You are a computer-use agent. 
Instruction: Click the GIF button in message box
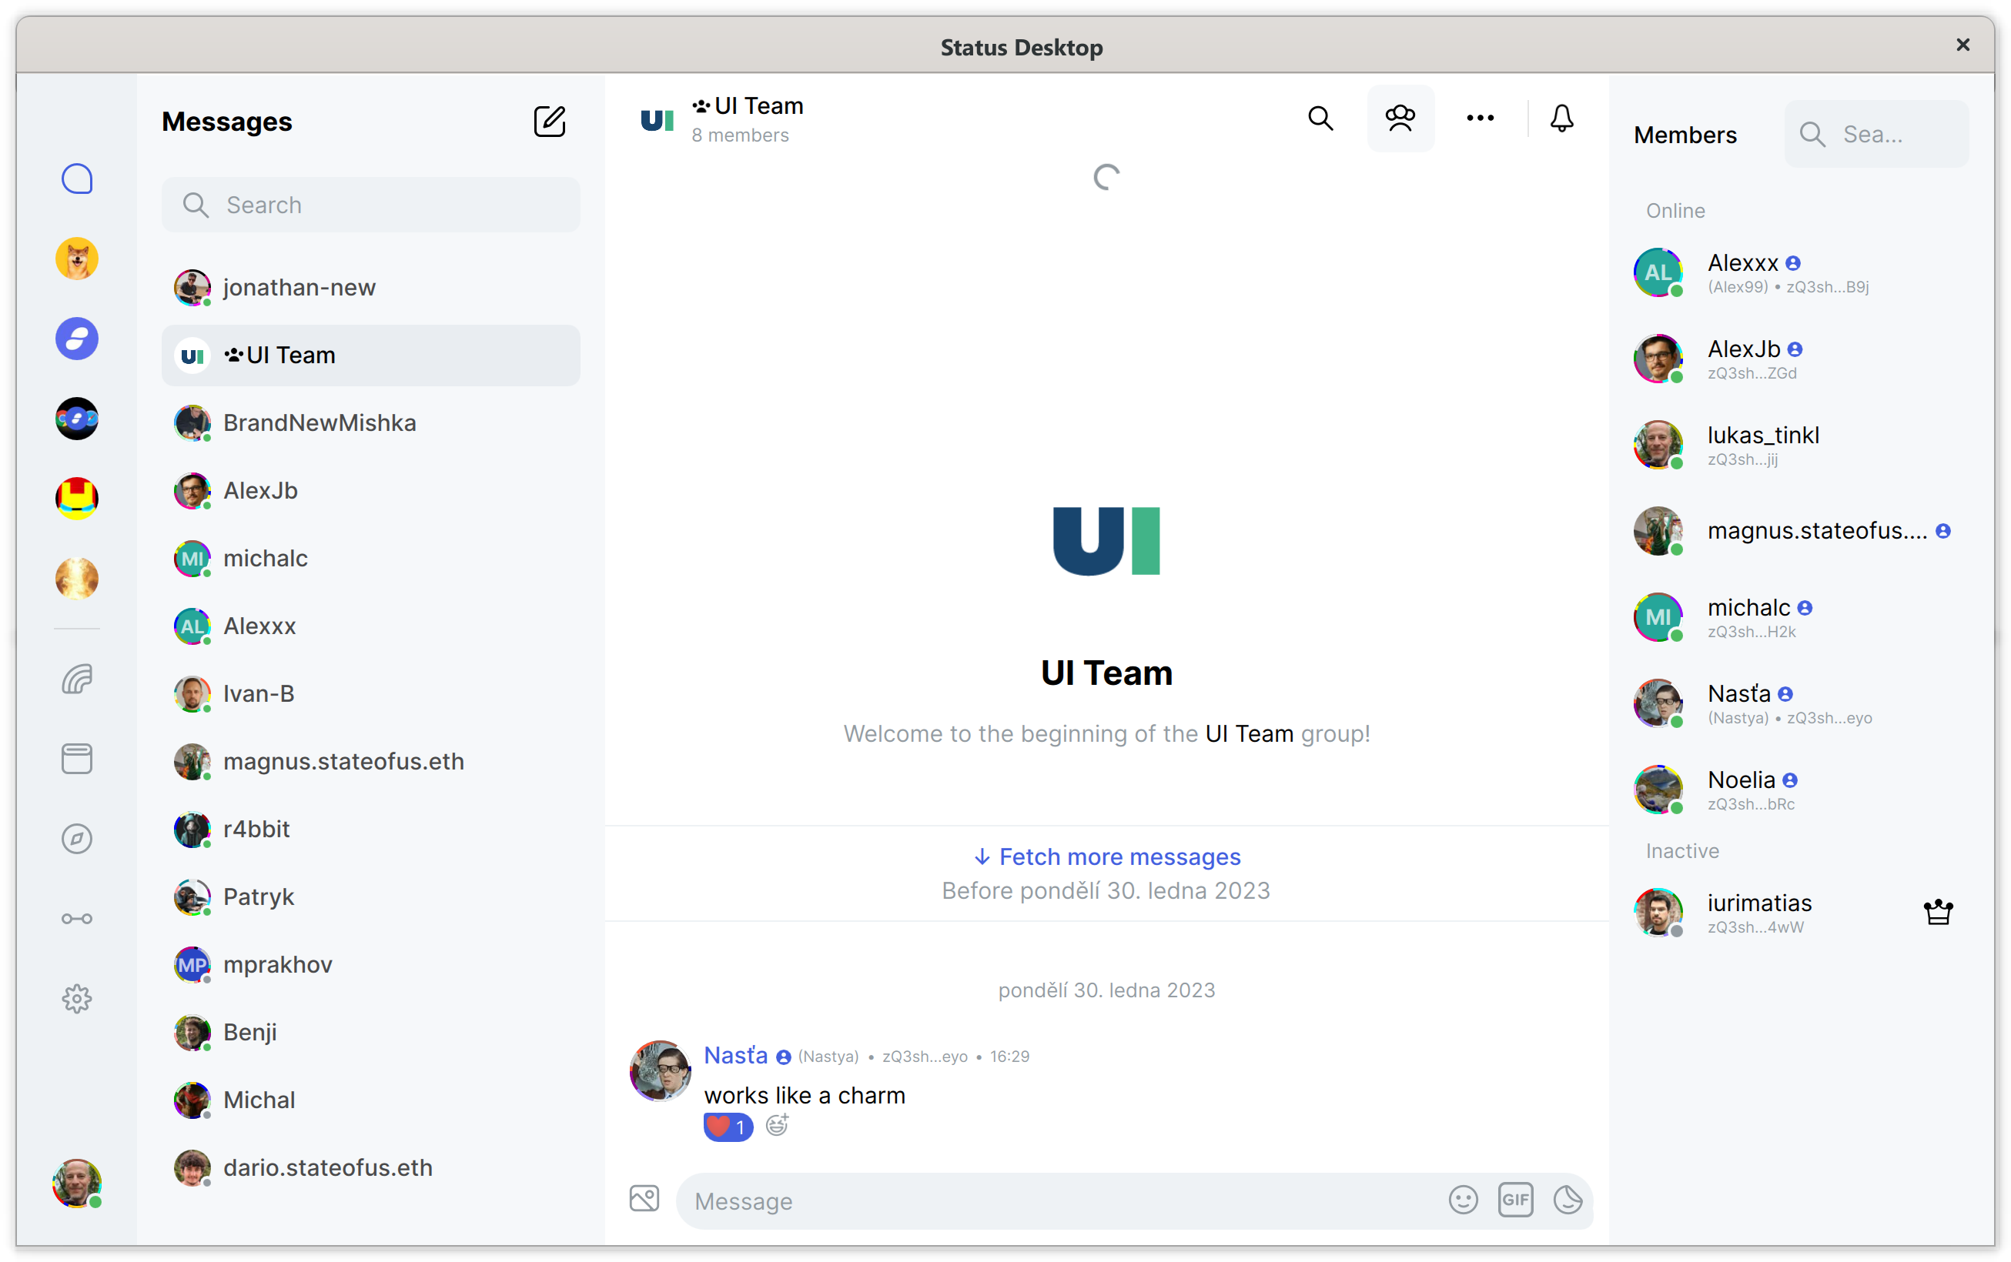[x=1515, y=1200]
